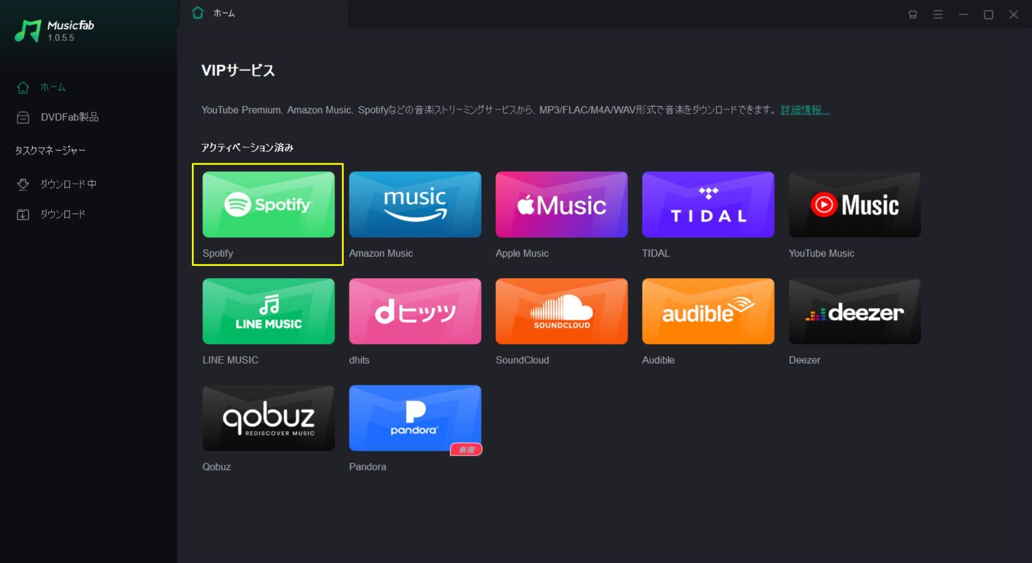Click the SoundCloud label text

(x=522, y=360)
